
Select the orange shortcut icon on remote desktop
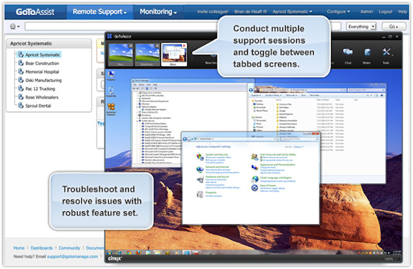[x=111, y=109]
